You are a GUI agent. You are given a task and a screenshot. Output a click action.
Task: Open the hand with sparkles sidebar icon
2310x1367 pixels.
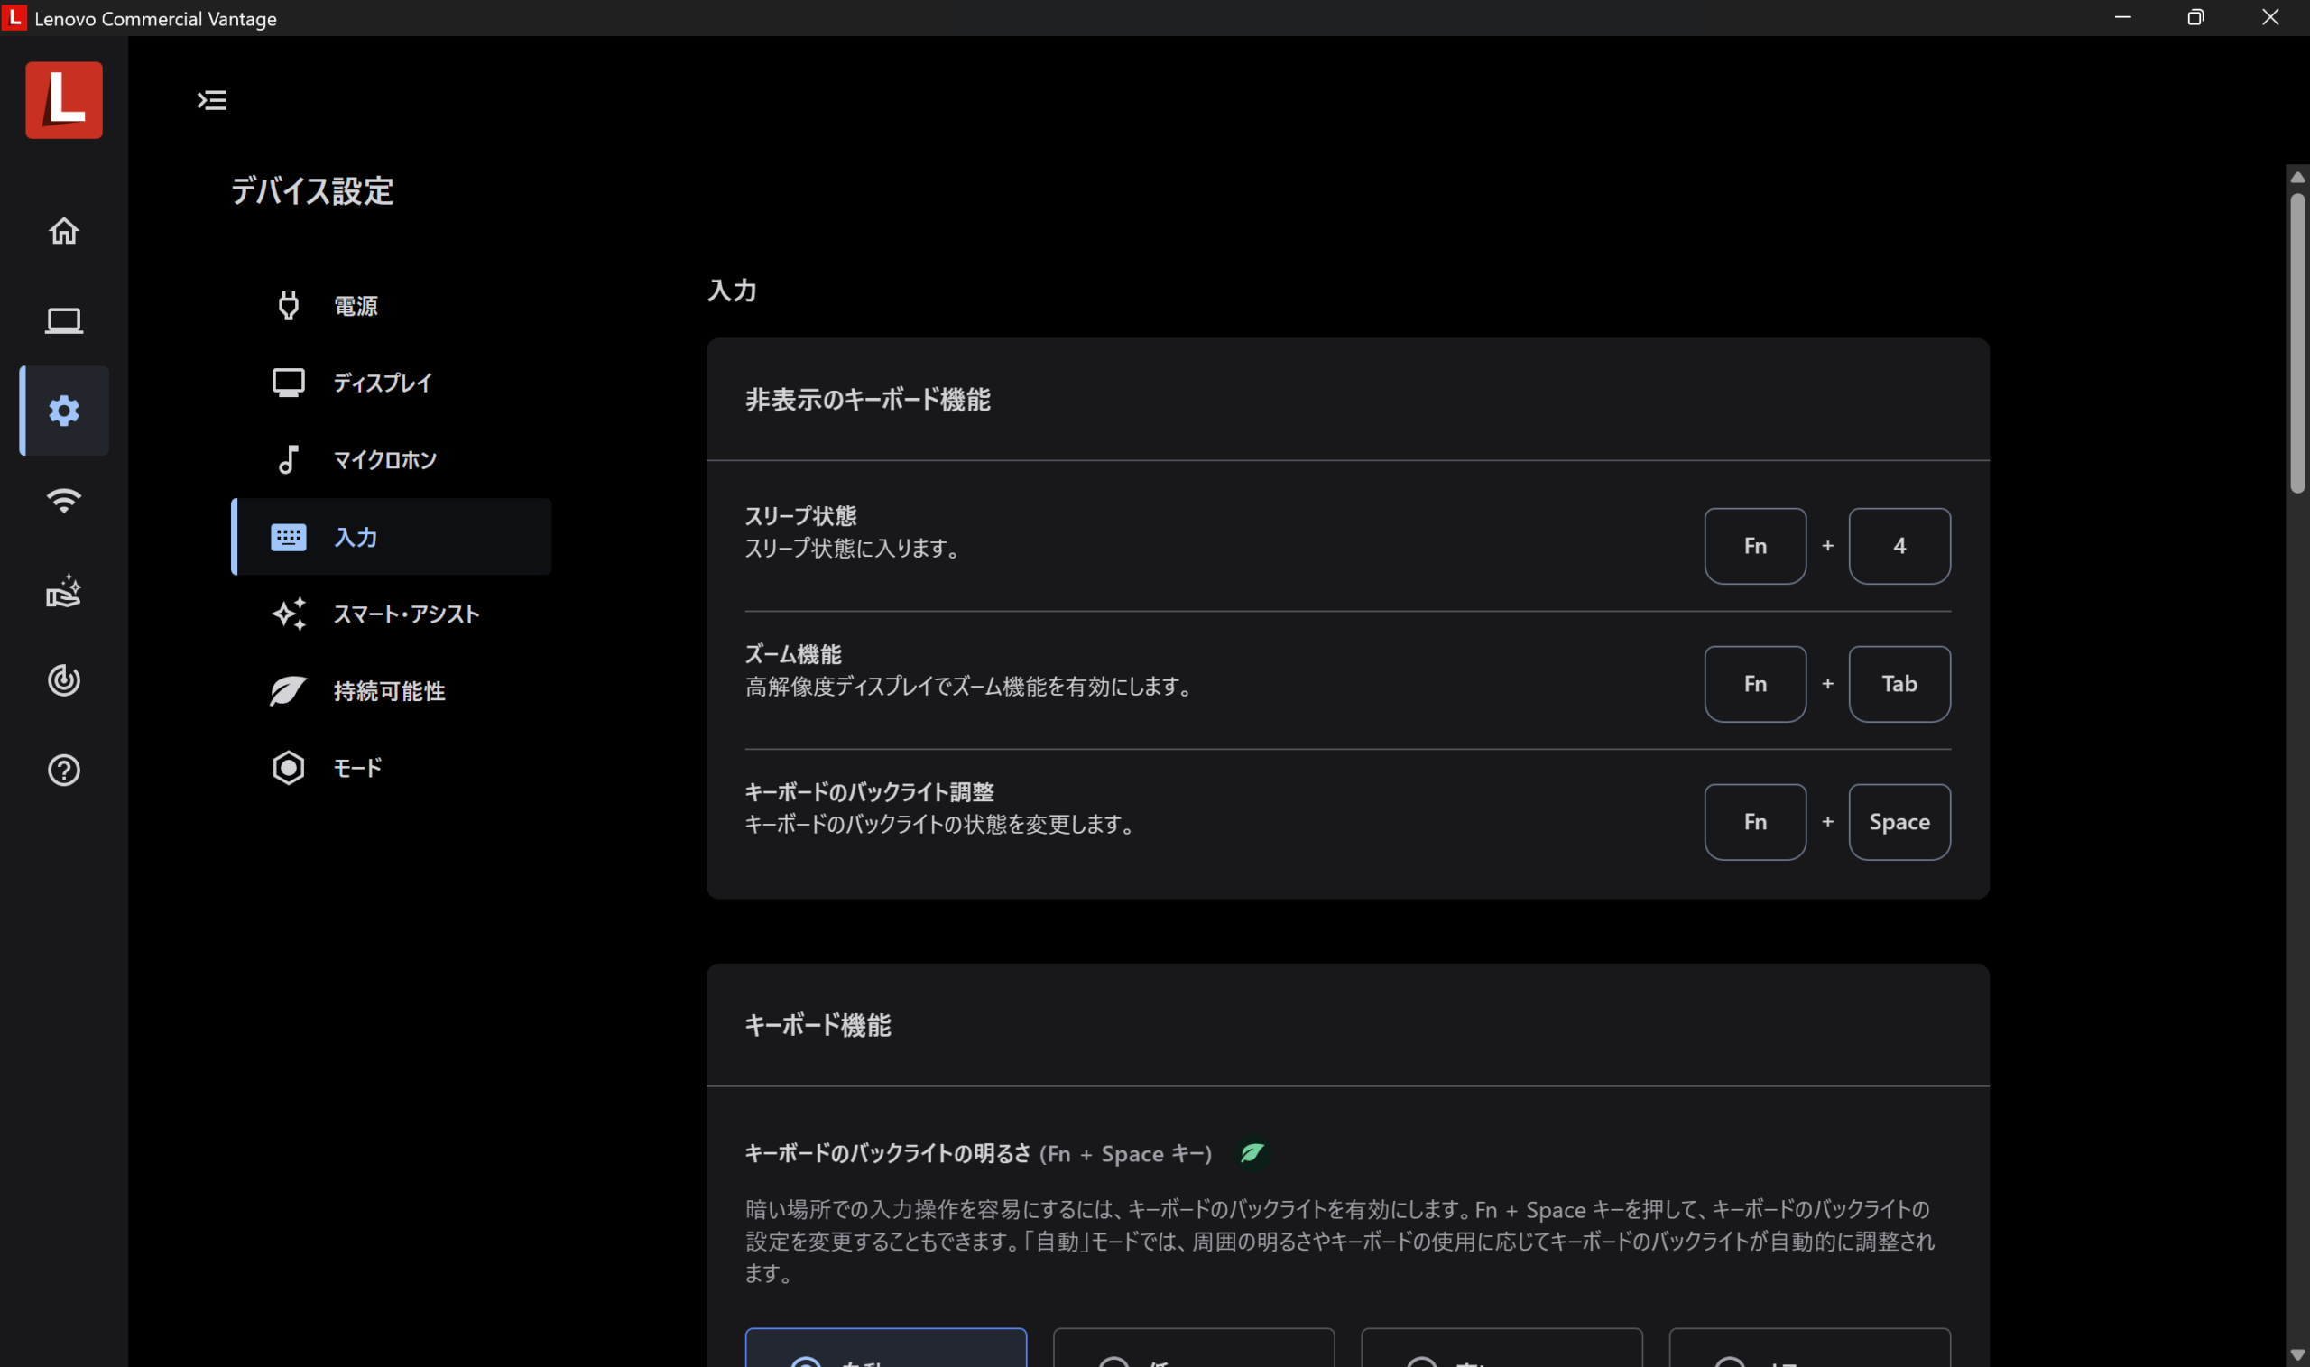click(x=63, y=590)
